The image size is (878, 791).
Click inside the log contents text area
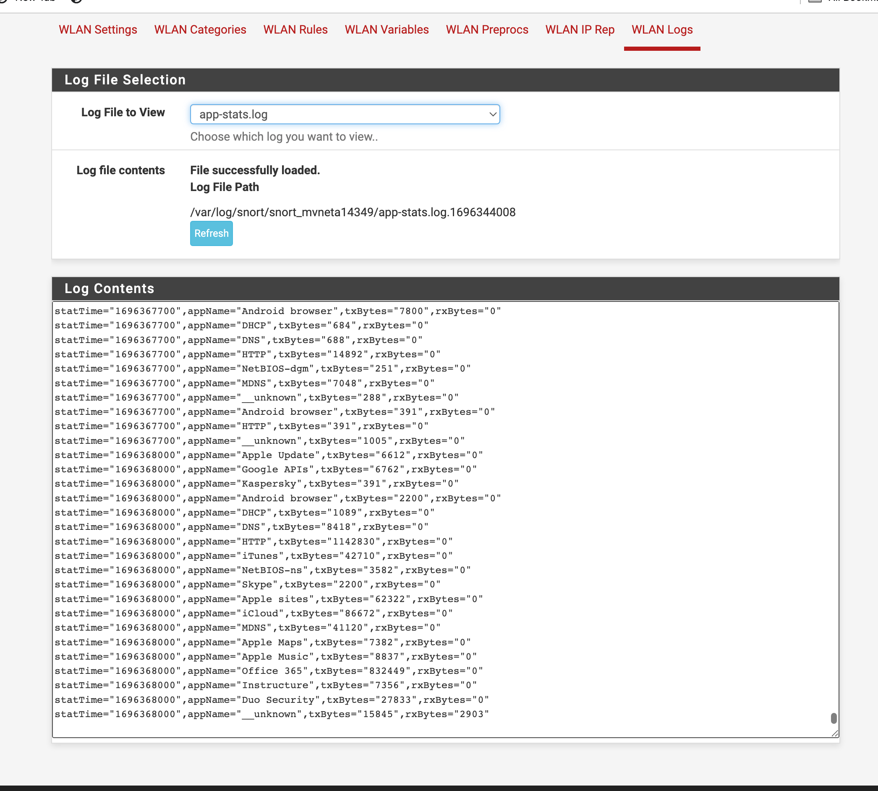[x=652, y=521]
